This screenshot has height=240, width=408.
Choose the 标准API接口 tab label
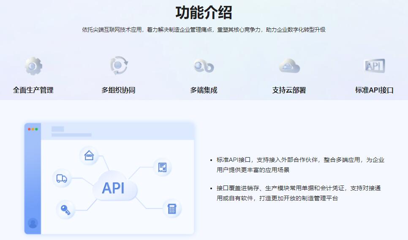374,90
